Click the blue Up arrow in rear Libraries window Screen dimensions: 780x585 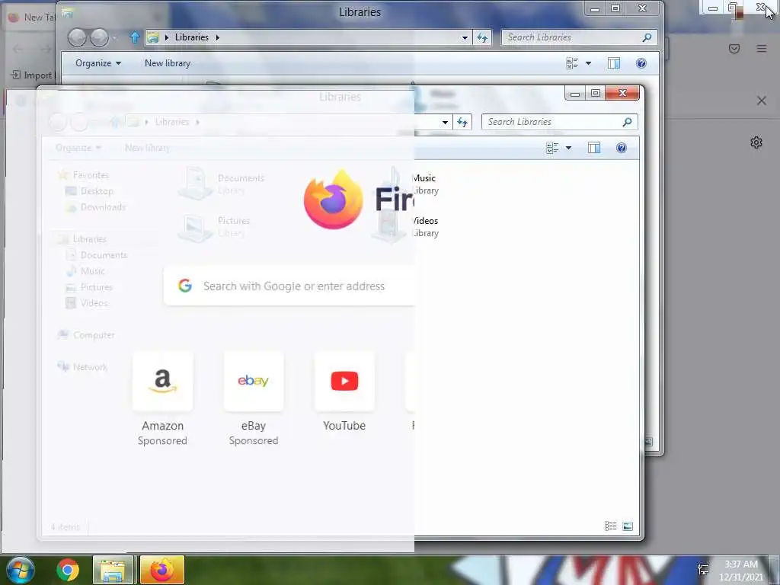click(x=135, y=37)
